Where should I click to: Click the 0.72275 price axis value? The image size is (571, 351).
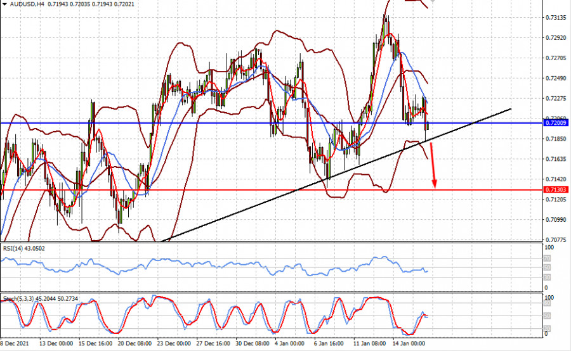click(x=556, y=98)
